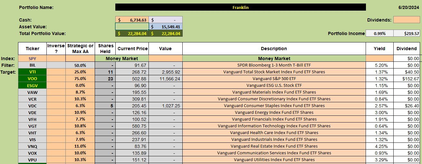The width and height of the screenshot is (422, 164).
Task: Select VOO current price 502.88
Action: pyautogui.click(x=132, y=79)
